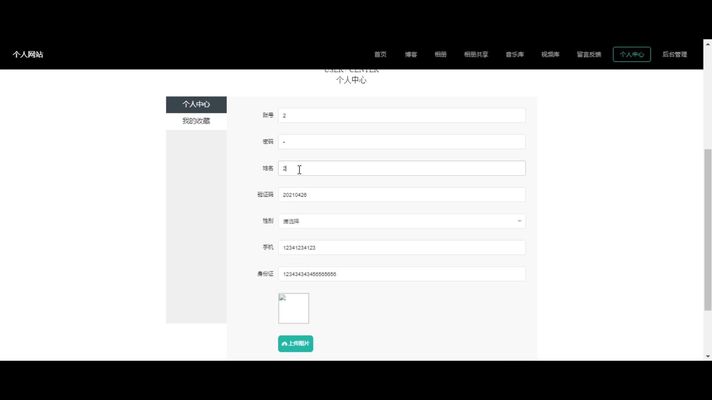This screenshot has width=712, height=400.
Task: Go to the 留言反馈 page
Action: [589, 54]
